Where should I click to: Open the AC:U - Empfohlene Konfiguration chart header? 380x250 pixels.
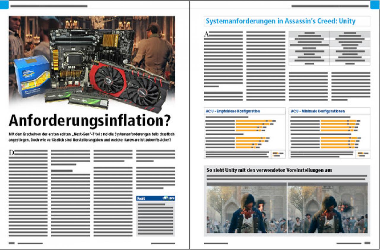tap(233, 111)
